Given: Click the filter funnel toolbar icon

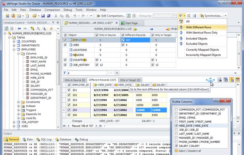Looking at the screenshot, I should coord(180,16).
